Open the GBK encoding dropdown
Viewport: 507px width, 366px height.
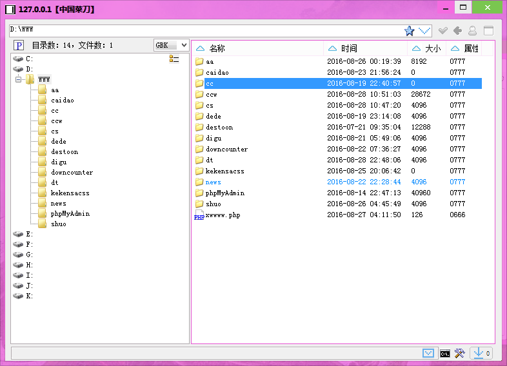click(171, 45)
